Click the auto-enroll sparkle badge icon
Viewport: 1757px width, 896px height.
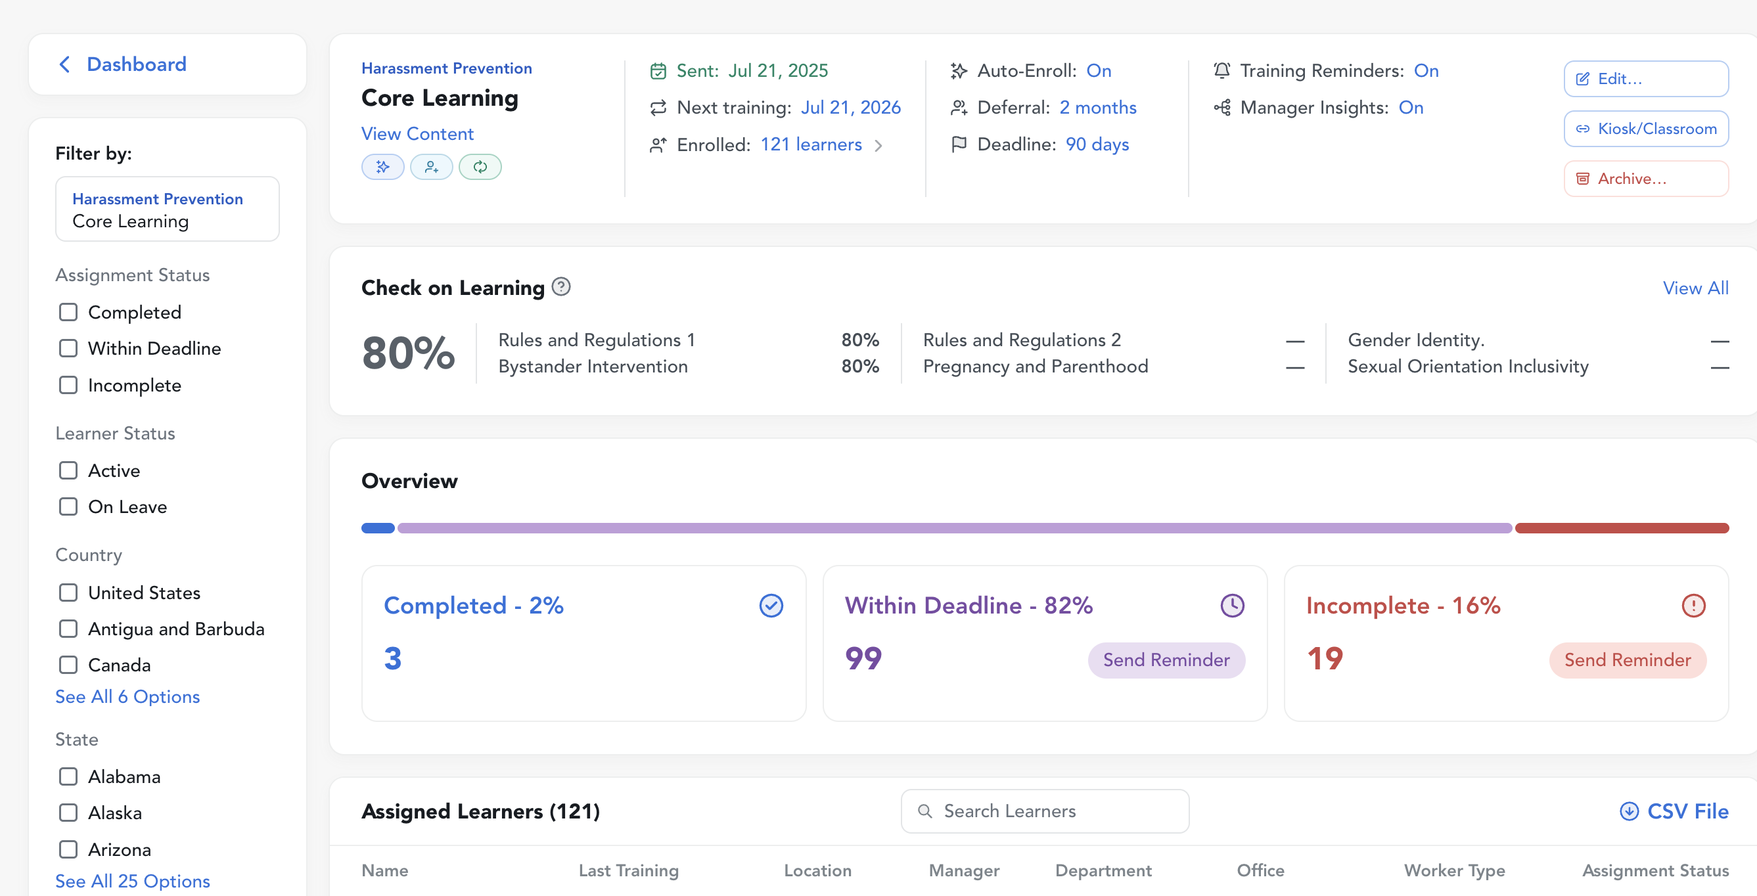pos(382,167)
